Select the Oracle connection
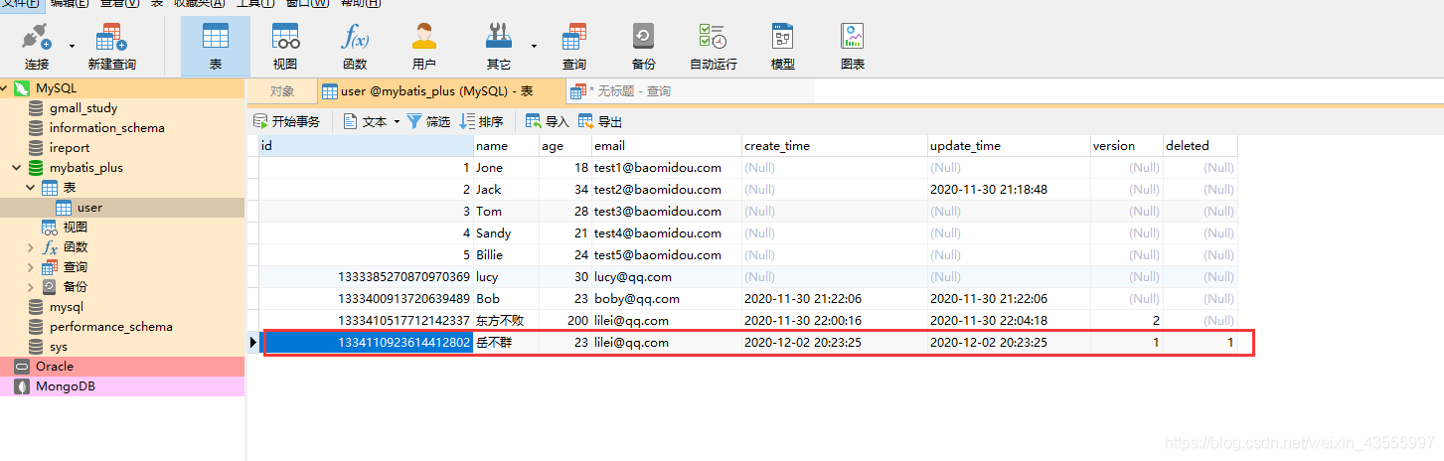 (x=55, y=367)
